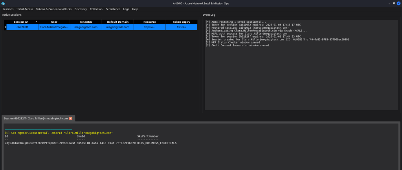Expand the Collection menu
This screenshot has width=402, height=170.
(x=96, y=9)
